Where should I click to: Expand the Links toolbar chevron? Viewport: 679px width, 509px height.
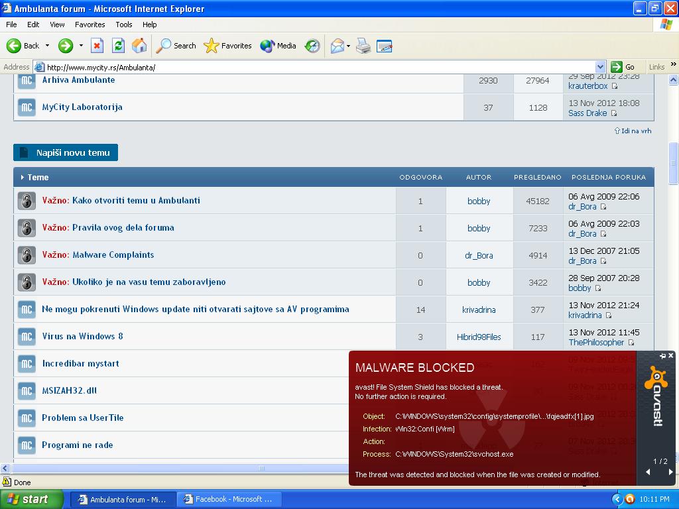point(674,64)
